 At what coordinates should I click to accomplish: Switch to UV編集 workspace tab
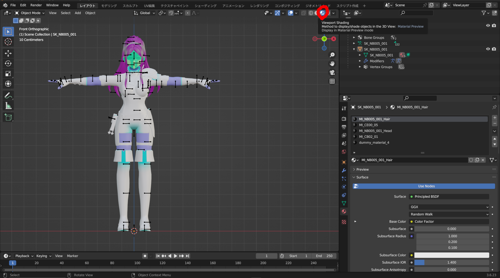point(149,6)
